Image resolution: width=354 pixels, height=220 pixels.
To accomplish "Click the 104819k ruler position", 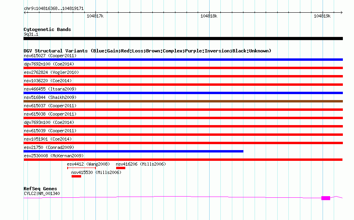I will pyautogui.click(x=322, y=16).
